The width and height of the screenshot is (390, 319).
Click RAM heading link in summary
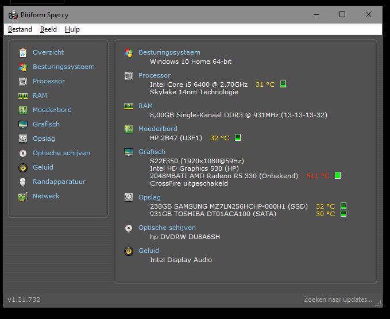[145, 106]
